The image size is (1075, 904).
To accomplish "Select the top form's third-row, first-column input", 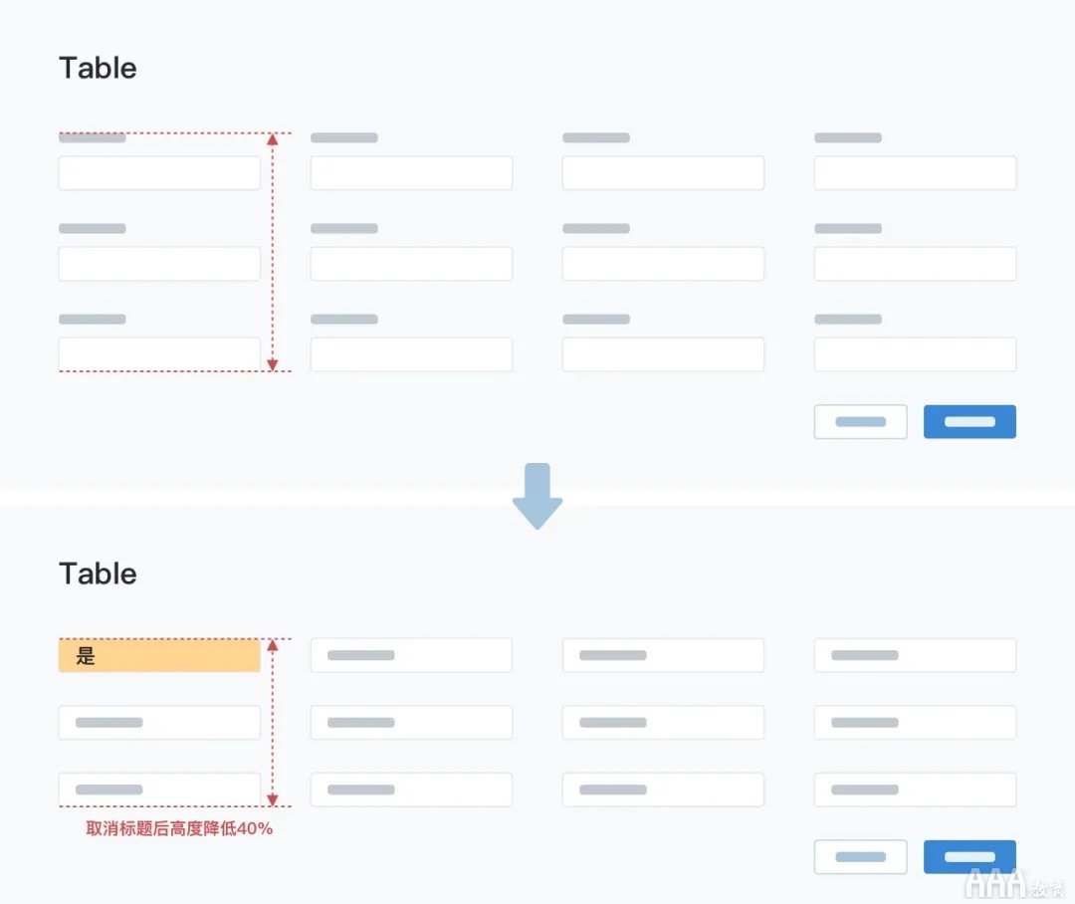I will pyautogui.click(x=159, y=354).
